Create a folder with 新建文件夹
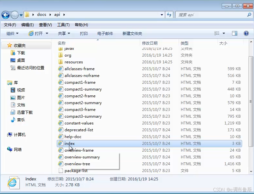Image resolution: width=254 pixels, height=194 pixels. [132, 33]
